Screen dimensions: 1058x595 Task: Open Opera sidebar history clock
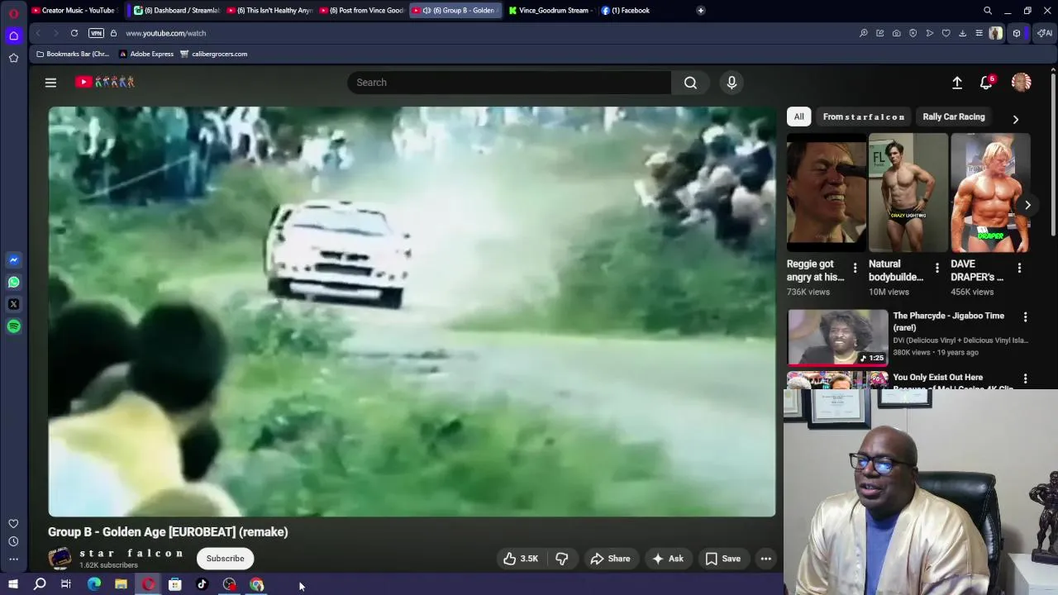tap(13, 541)
